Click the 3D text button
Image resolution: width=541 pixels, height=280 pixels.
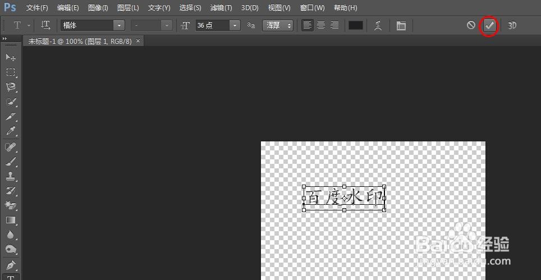tap(512, 25)
